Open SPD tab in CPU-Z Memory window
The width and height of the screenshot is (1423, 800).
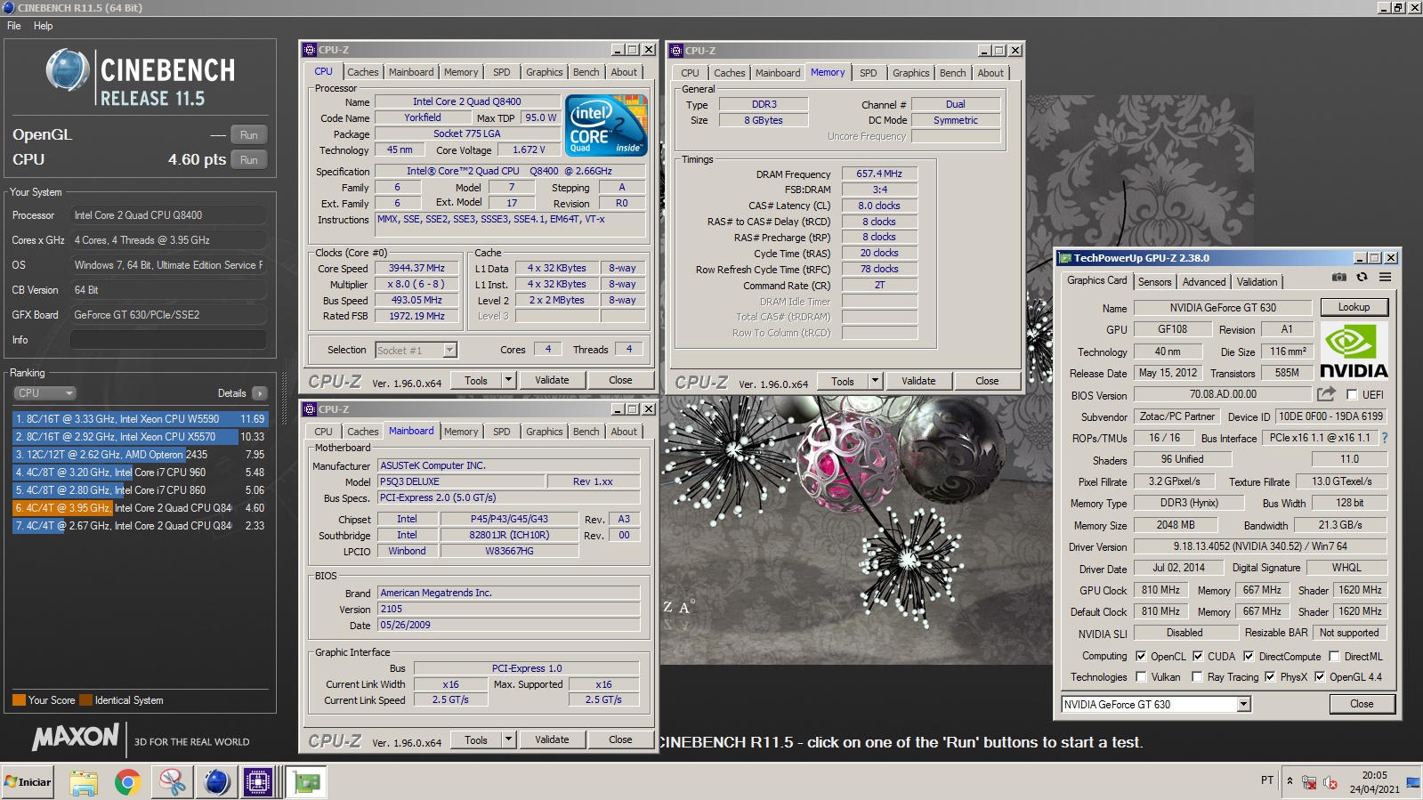coord(868,74)
